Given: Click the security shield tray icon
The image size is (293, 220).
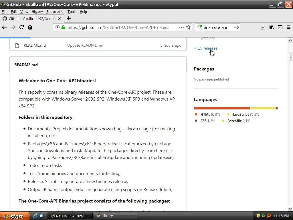Looking at the screenshot, I should pyautogui.click(x=258, y=216).
